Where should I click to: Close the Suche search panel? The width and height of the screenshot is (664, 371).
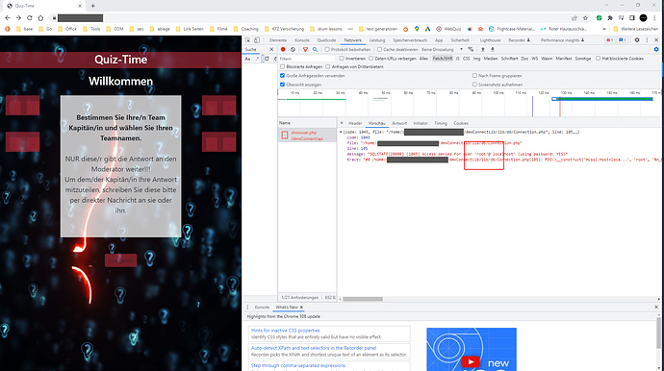(271, 49)
